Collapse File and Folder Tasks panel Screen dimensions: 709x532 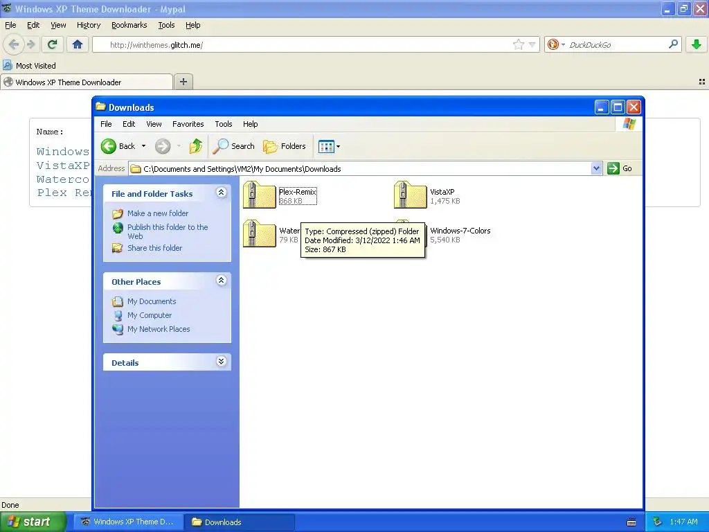221,193
